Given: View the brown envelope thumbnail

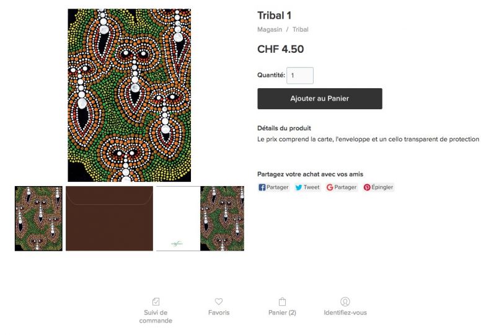Looking at the screenshot, I should pos(109,218).
